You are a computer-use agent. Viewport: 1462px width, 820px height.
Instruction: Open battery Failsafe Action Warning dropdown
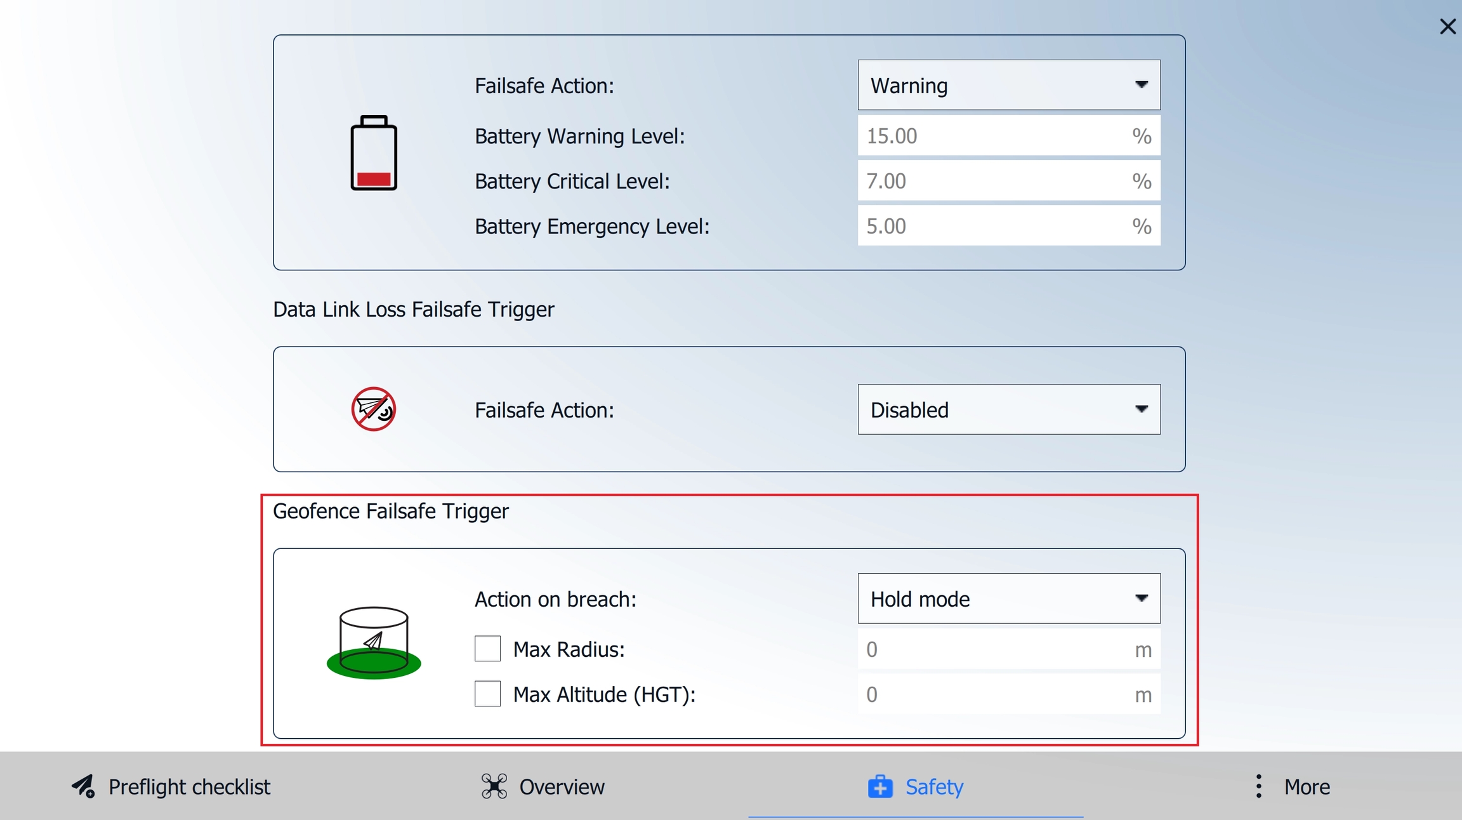click(1008, 85)
